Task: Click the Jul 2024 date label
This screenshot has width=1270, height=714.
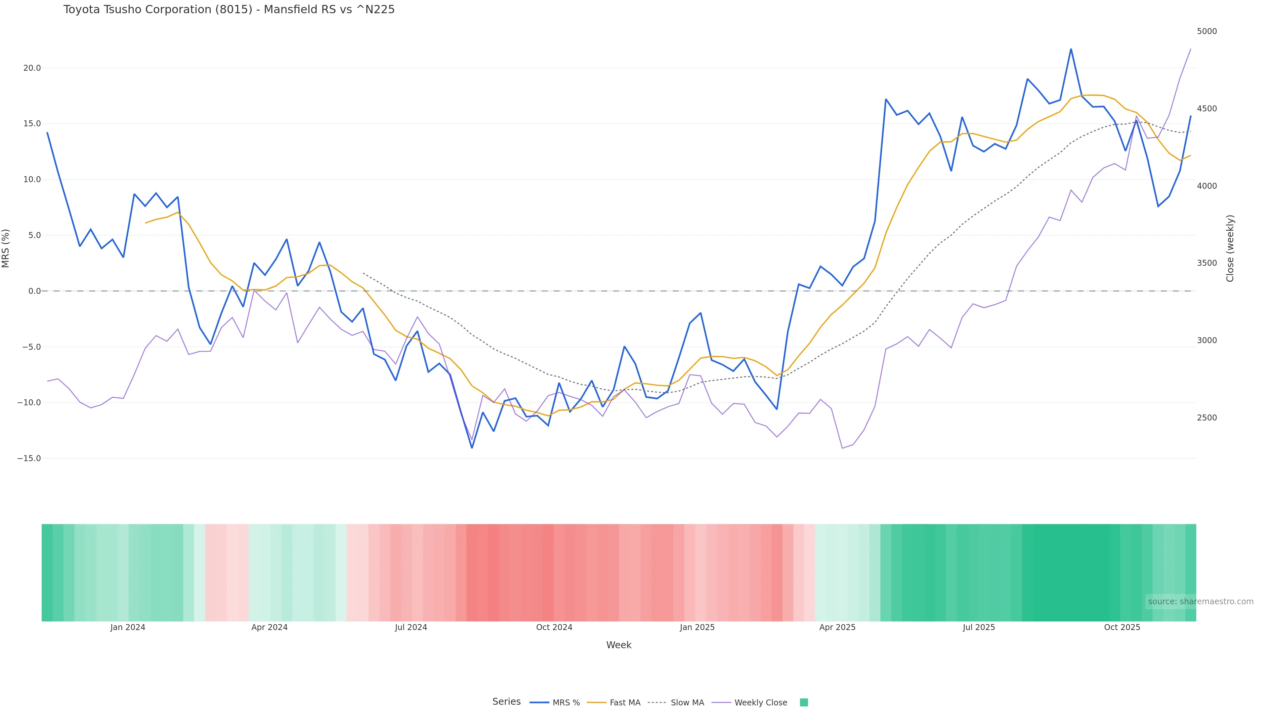Action: coord(411,628)
